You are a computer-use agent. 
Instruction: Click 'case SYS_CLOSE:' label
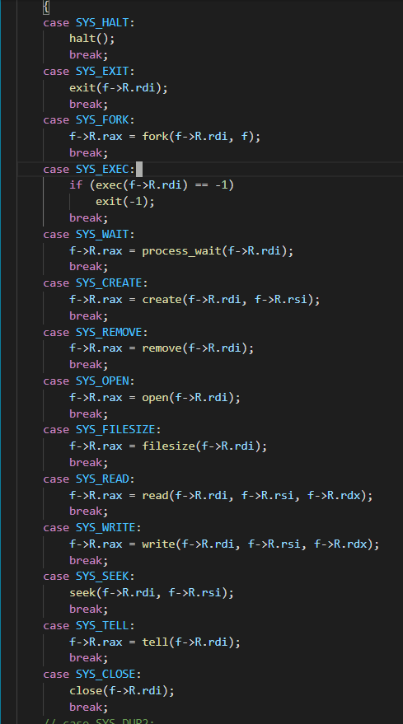[x=92, y=675]
